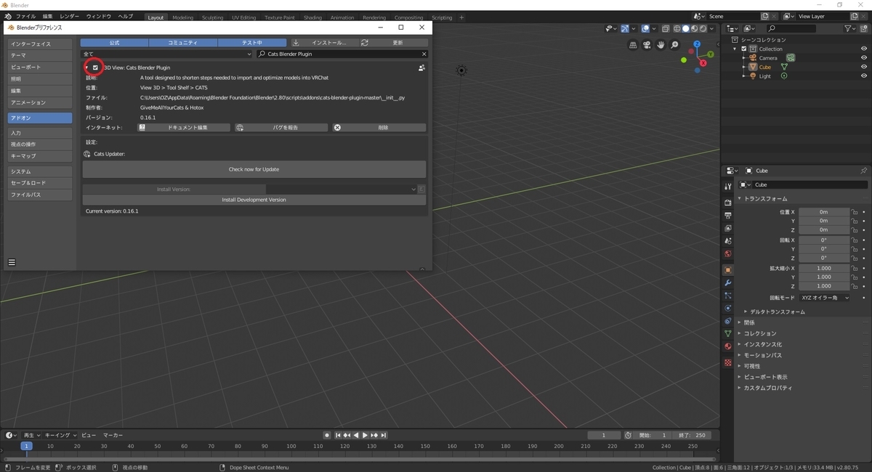Open the outliner filter dropdown

coord(851,28)
